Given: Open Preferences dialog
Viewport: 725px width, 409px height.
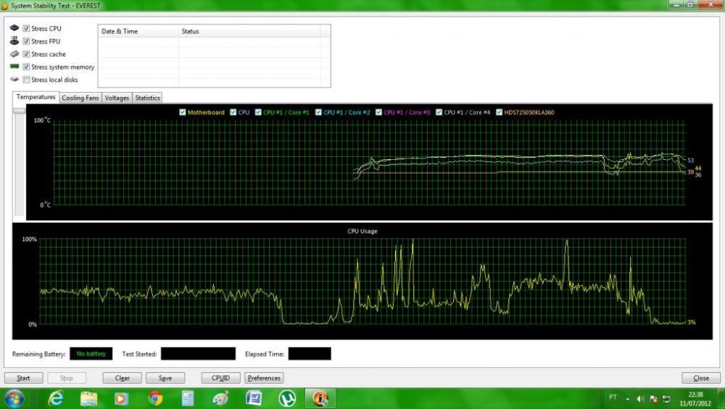Looking at the screenshot, I should pos(264,378).
